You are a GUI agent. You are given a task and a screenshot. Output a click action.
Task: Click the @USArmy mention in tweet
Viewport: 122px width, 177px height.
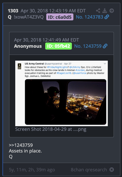click(75, 67)
